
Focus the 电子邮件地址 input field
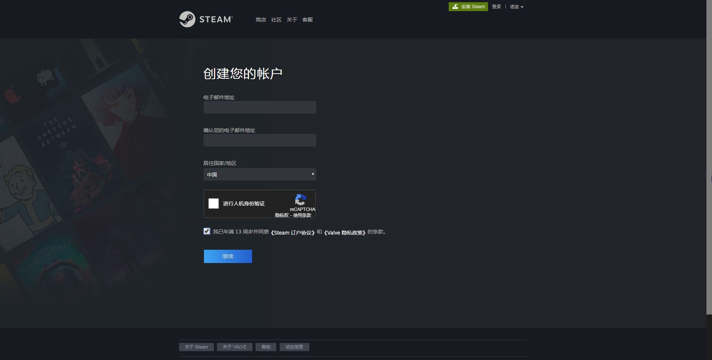coord(260,107)
